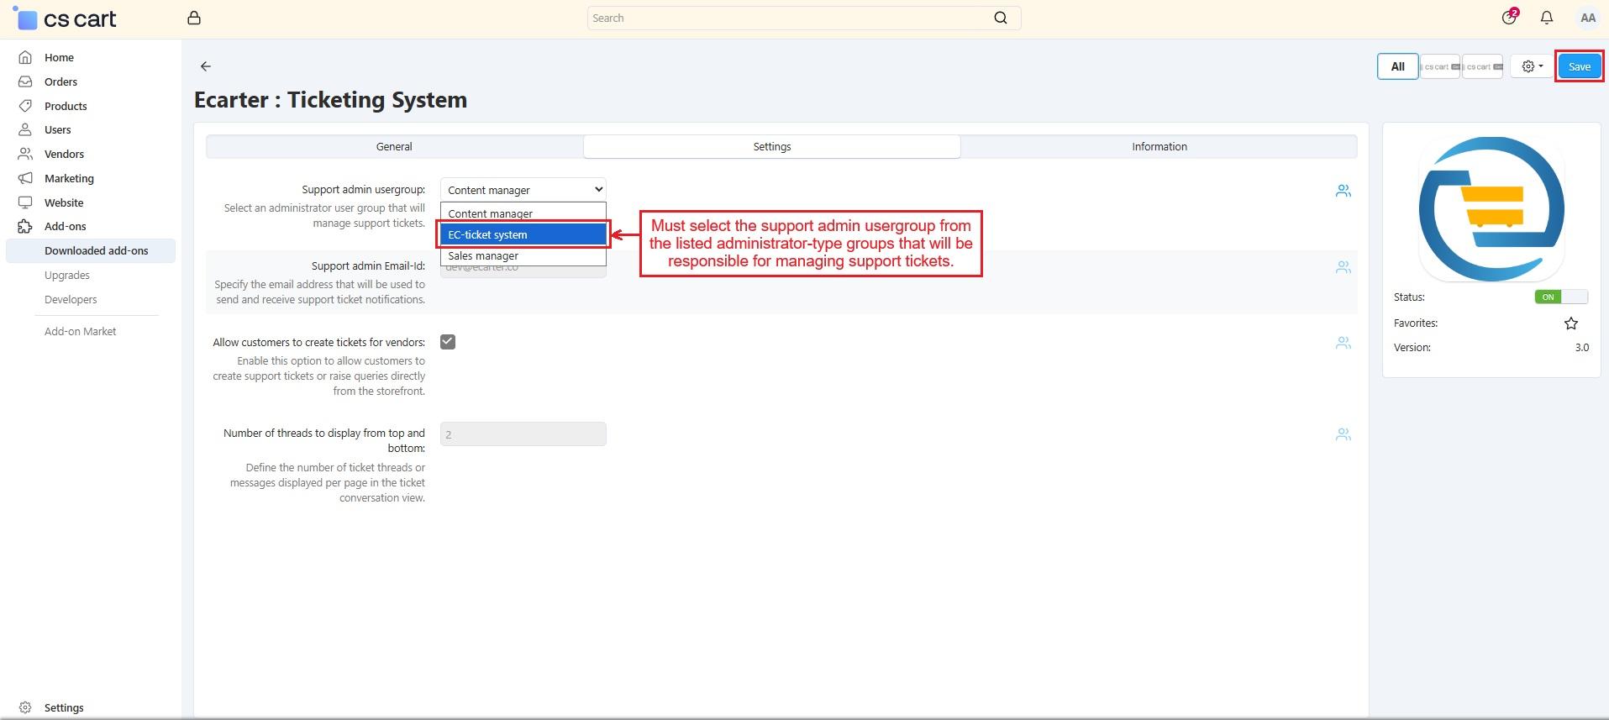Mark add-on as favorite with star
This screenshot has height=720, width=1609.
(x=1570, y=323)
